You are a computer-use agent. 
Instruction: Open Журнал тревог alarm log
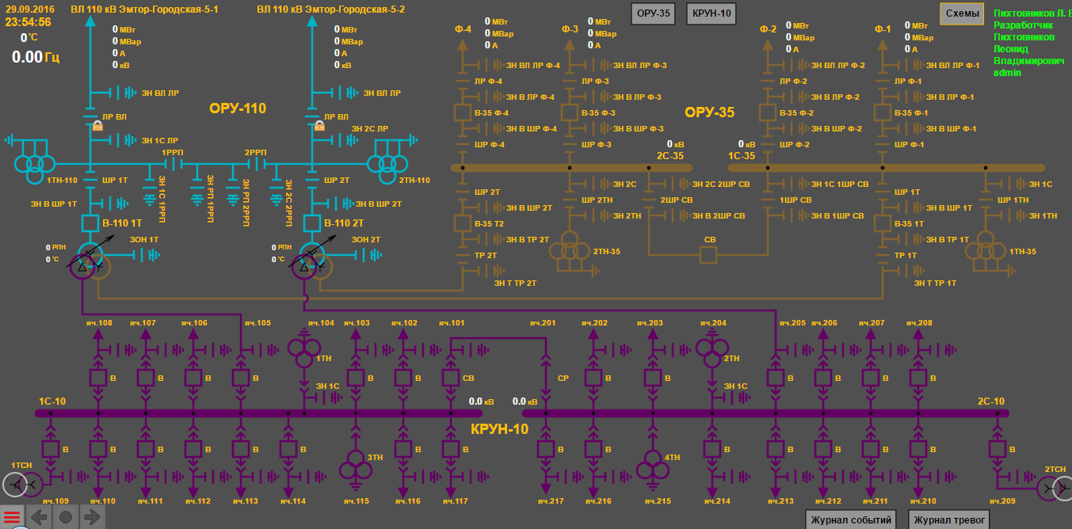pos(950,520)
